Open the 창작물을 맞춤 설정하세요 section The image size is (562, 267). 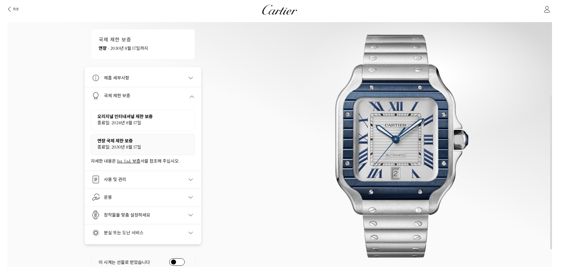point(143,215)
